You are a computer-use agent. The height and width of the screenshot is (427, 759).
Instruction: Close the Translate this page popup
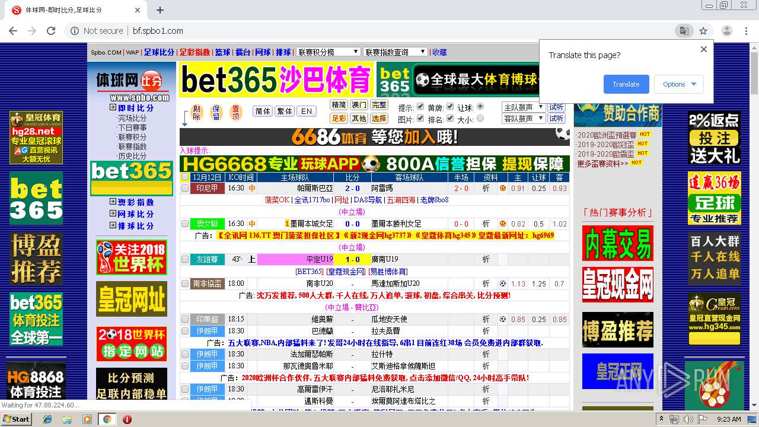click(704, 50)
